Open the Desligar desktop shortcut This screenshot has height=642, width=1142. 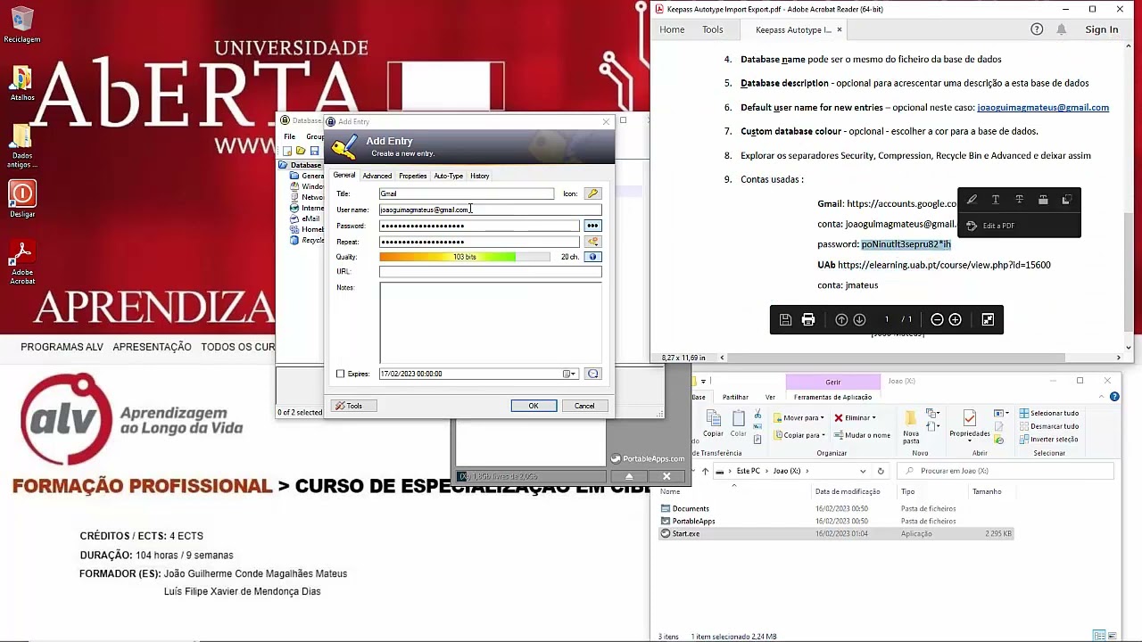tap(22, 200)
